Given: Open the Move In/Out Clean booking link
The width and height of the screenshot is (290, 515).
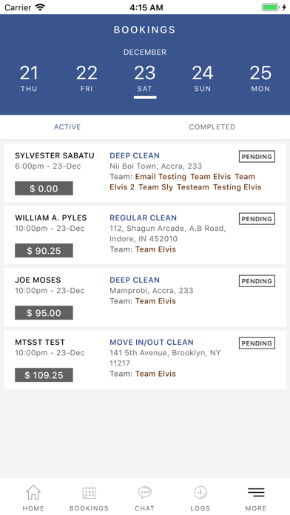Looking at the screenshot, I should click(x=152, y=343).
